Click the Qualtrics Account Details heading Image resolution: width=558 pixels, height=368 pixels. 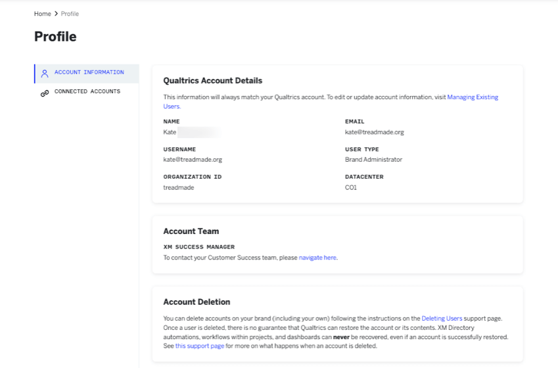point(213,80)
